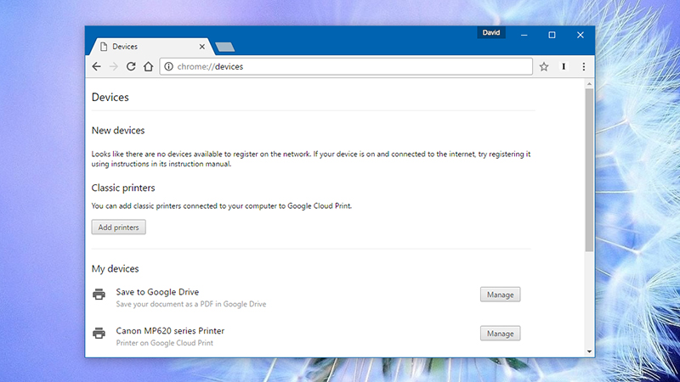Image resolution: width=680 pixels, height=382 pixels.
Task: Manage the Save to Google Drive device
Action: click(x=500, y=295)
